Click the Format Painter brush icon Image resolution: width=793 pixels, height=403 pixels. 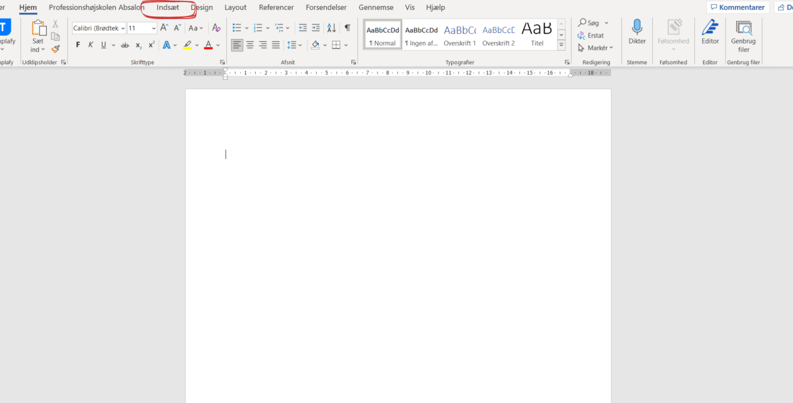tap(55, 49)
